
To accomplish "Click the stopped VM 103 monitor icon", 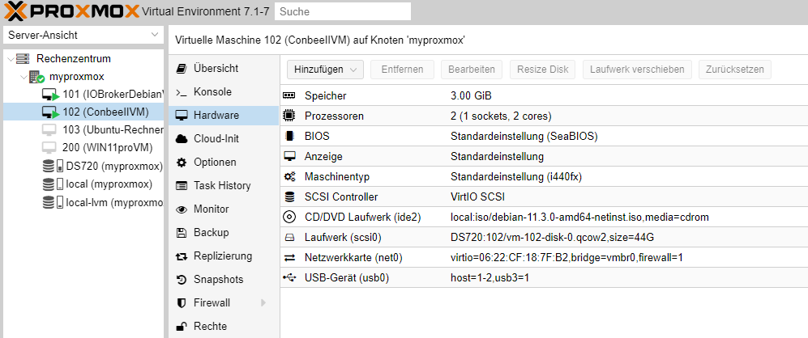I will (49, 129).
